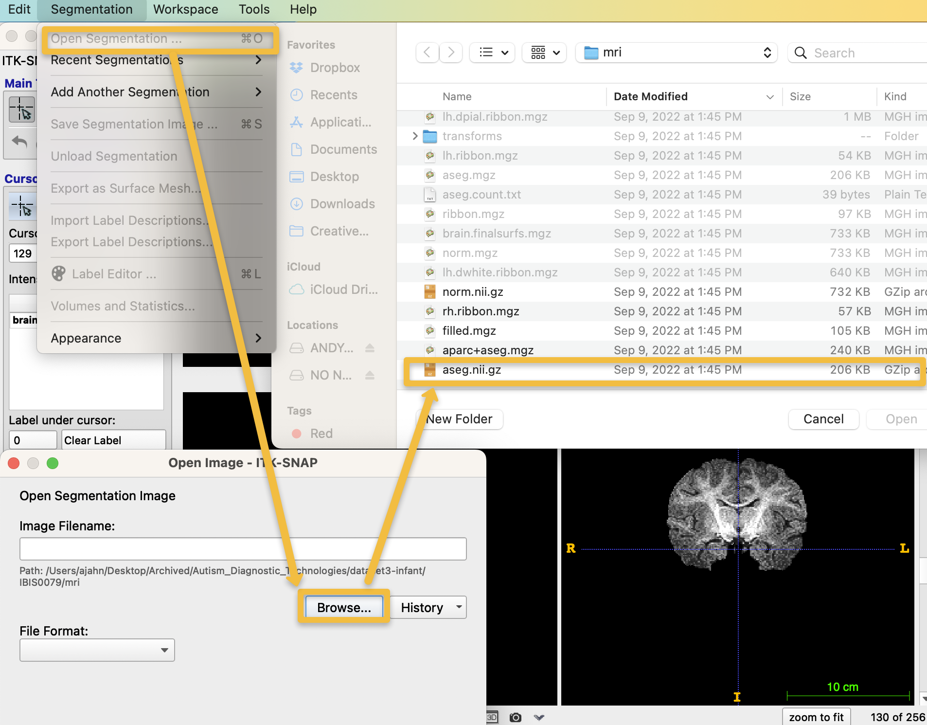The image size is (927, 725).
Task: Open Desktop in Favorites sidebar
Action: point(324,177)
